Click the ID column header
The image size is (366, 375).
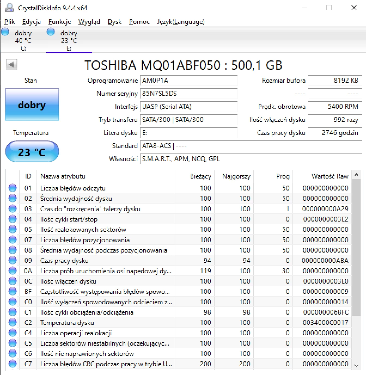(28, 176)
